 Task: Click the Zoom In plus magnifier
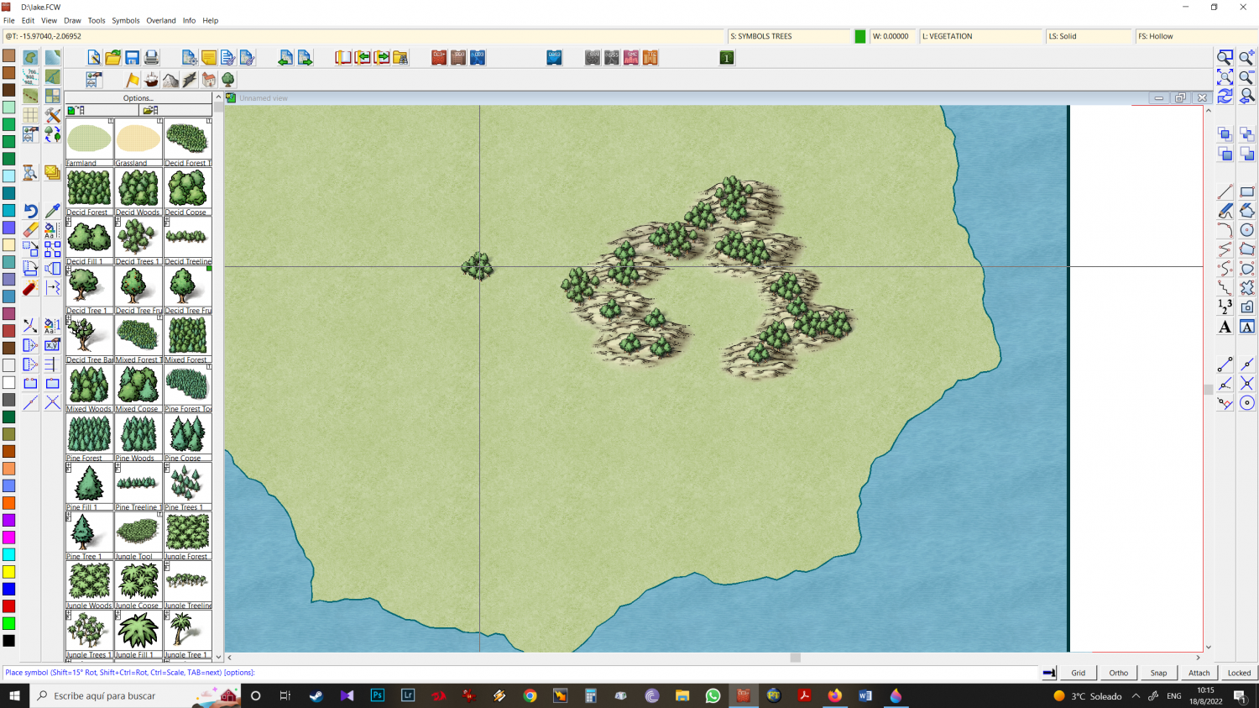pos(1246,57)
